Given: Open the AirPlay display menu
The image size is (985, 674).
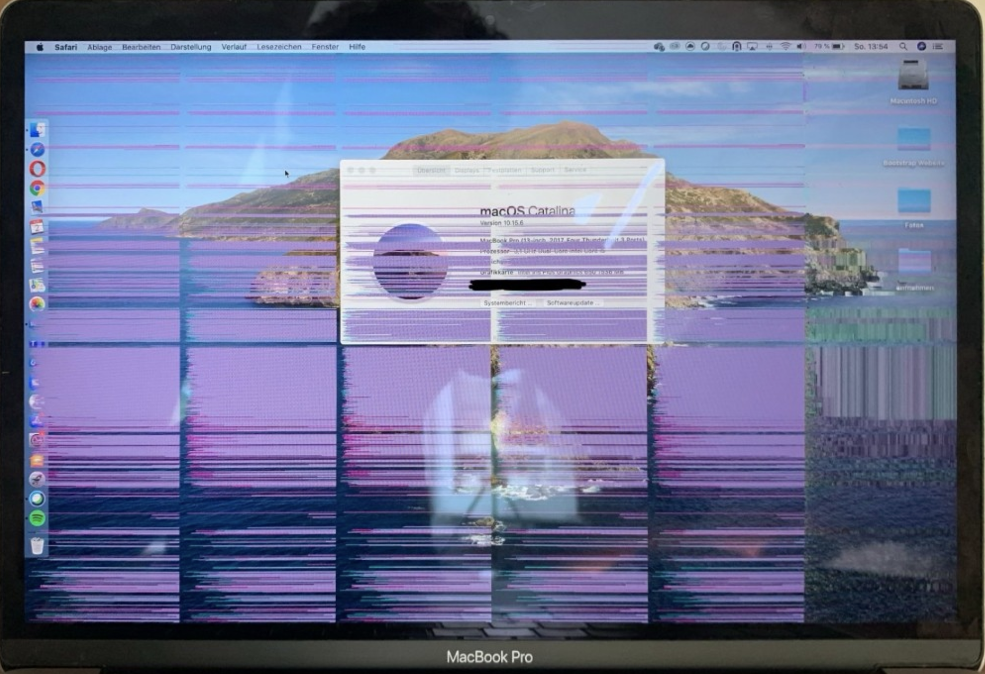Looking at the screenshot, I should (x=752, y=47).
